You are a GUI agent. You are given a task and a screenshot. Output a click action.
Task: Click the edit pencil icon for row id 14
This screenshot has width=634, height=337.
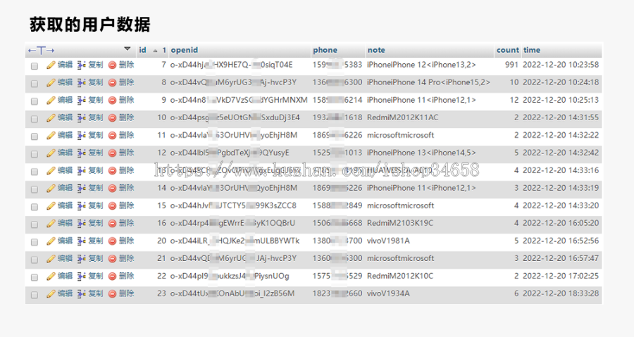coord(51,188)
